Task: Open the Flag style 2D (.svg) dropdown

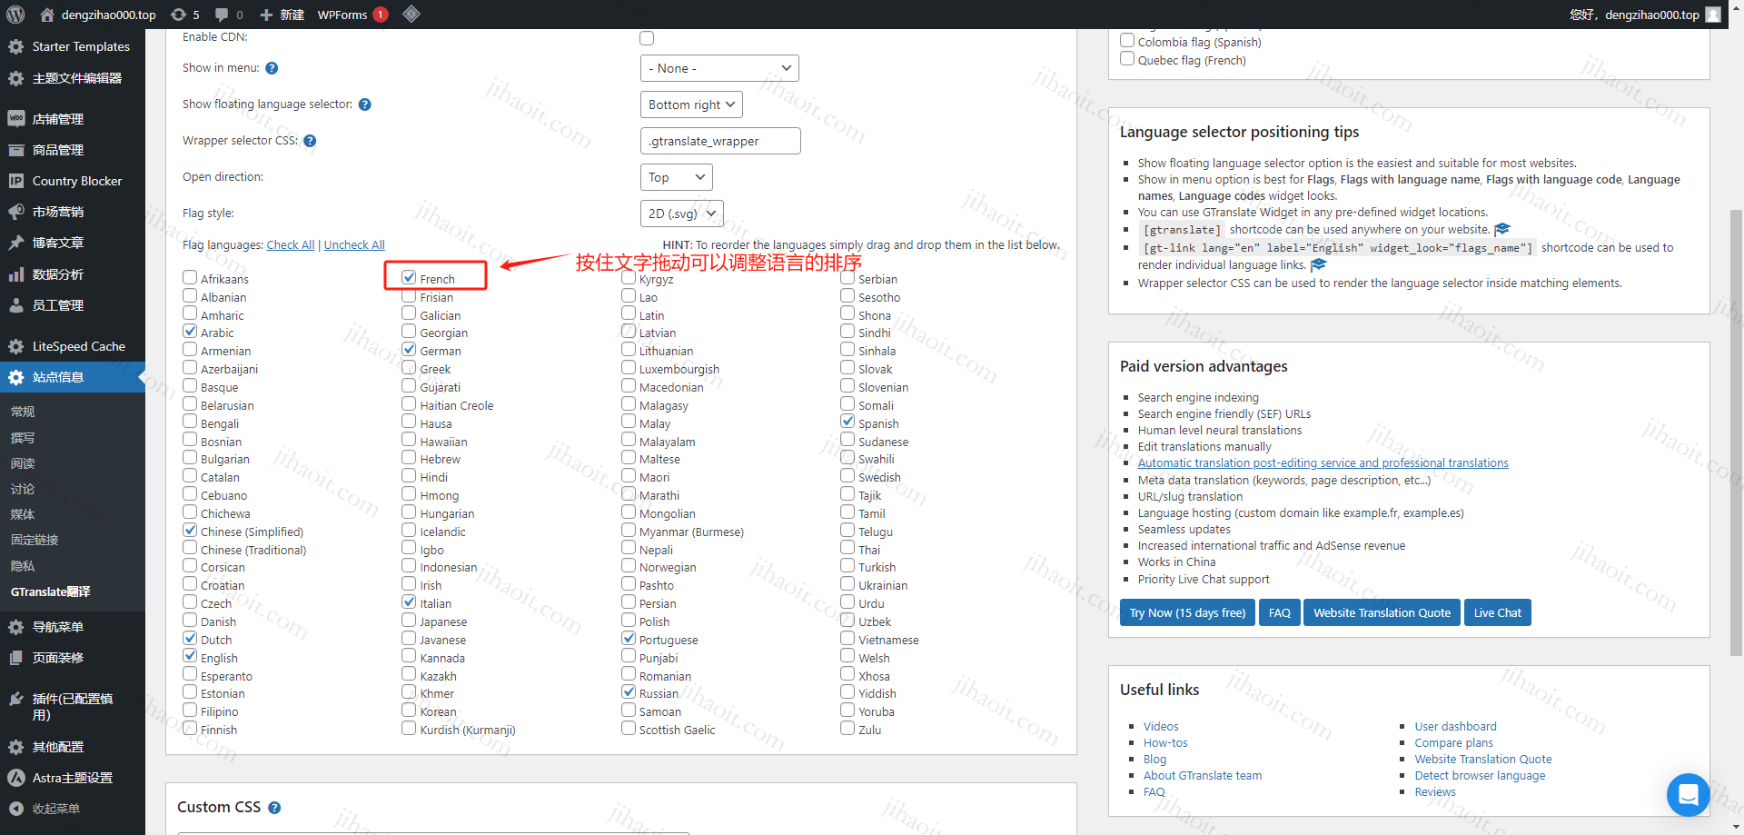Action: (682, 214)
